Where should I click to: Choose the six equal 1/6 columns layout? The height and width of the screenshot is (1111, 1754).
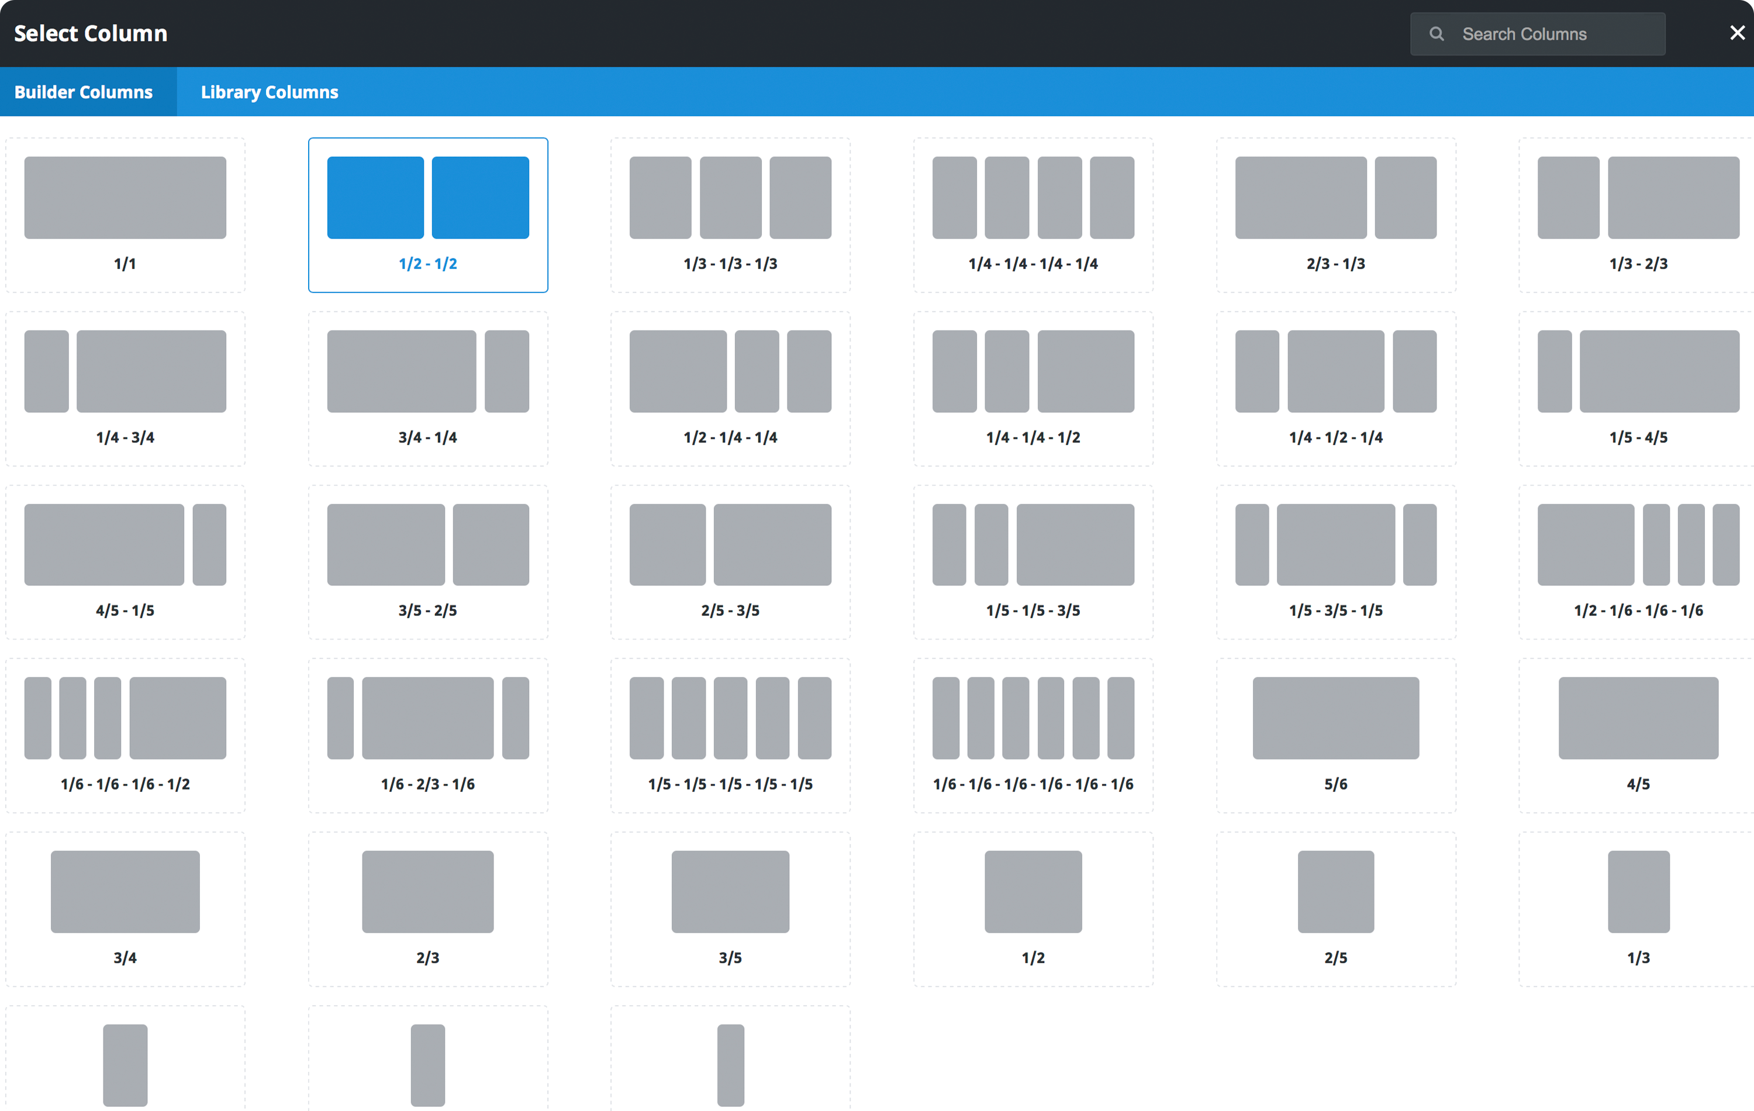coord(1033,734)
